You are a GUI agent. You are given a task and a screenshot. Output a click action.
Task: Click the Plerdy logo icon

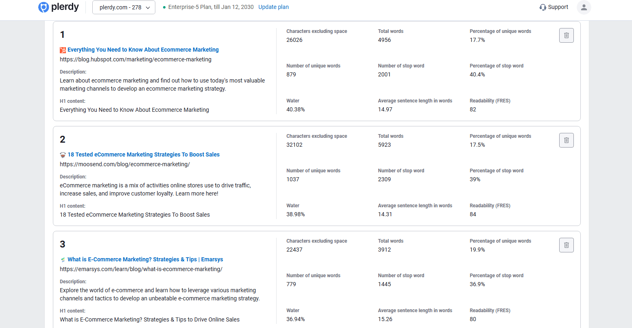(x=44, y=7)
